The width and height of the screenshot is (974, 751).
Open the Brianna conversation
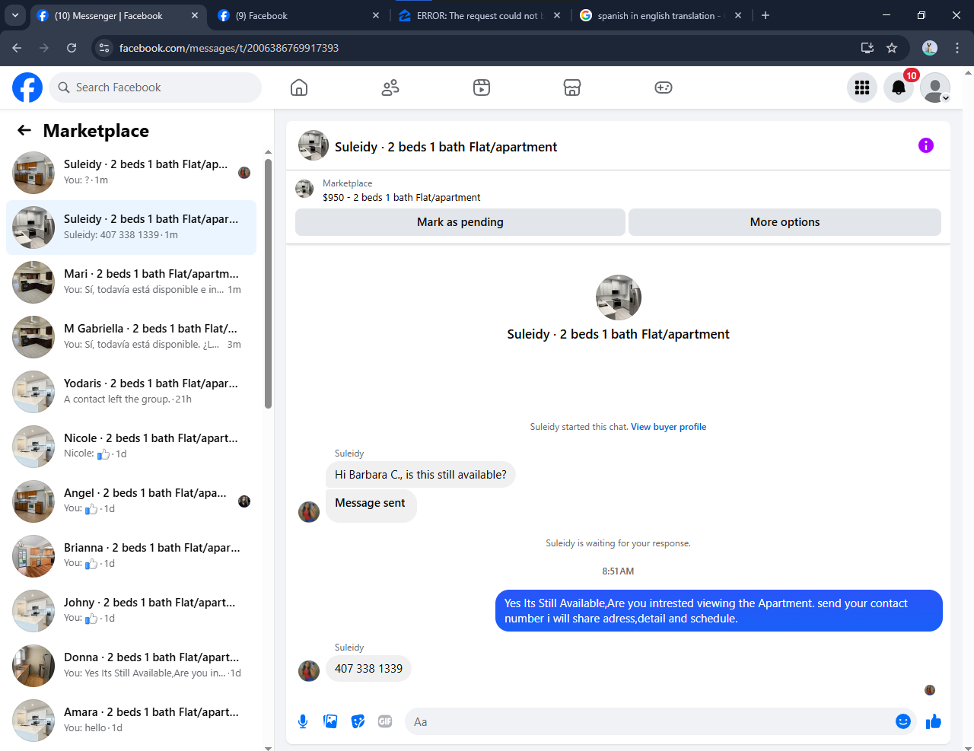coord(131,556)
